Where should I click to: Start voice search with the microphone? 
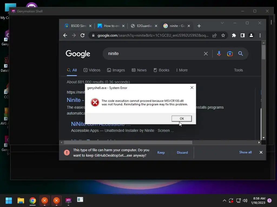click(219, 54)
